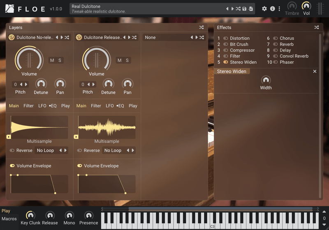Open the No Loop mode dropdown on first layer
The height and width of the screenshot is (230, 329).
tap(45, 150)
